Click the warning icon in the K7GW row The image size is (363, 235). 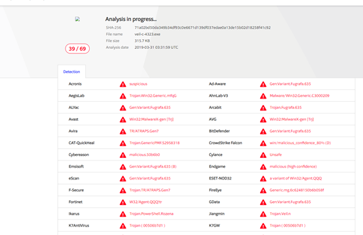click(x=263, y=226)
